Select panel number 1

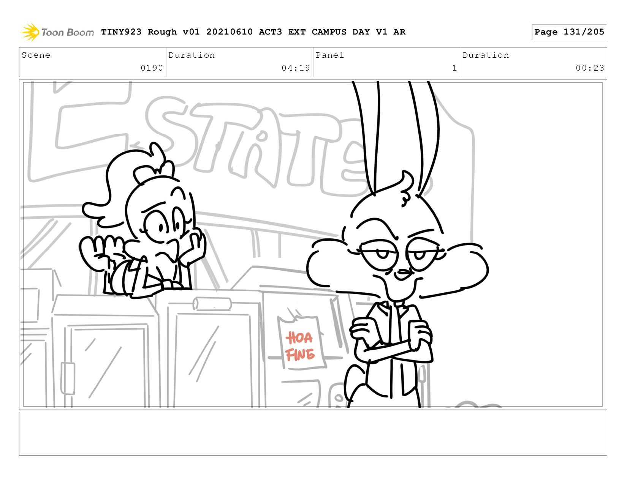[454, 68]
